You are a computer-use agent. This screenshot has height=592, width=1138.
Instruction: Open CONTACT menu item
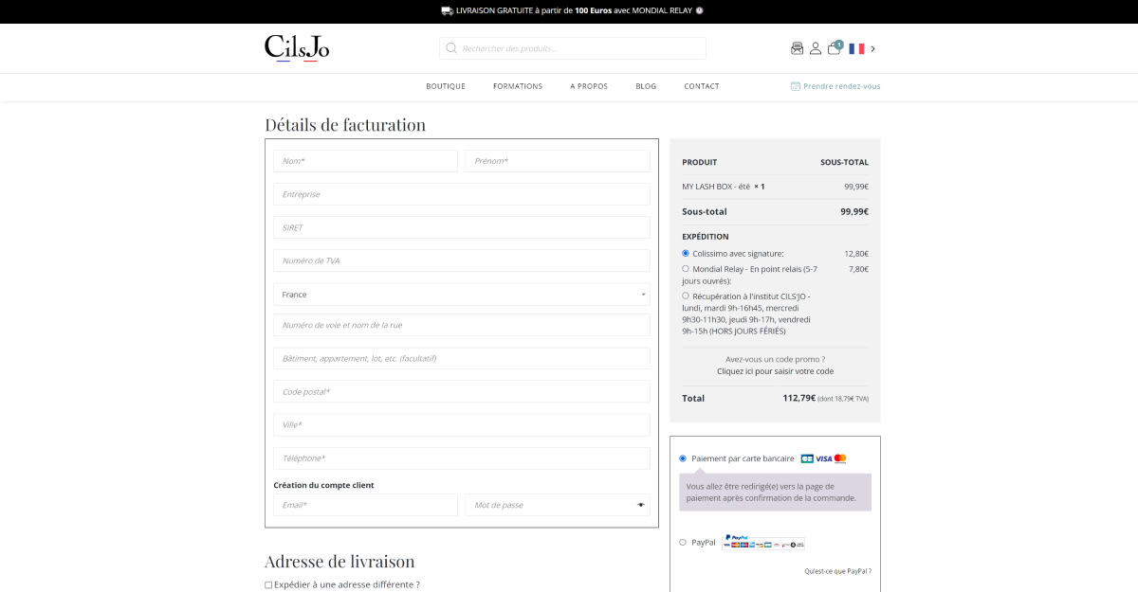point(702,86)
